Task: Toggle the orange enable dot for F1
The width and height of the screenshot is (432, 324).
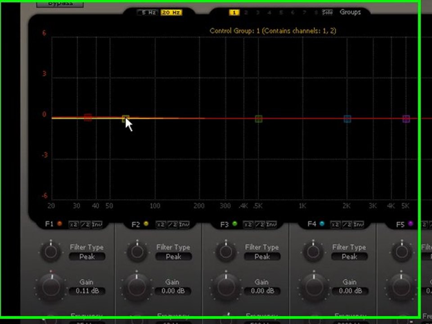Action: point(59,224)
